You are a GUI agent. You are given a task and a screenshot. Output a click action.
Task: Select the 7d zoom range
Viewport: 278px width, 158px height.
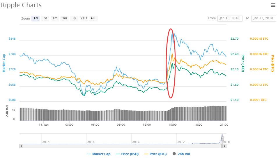45,18
